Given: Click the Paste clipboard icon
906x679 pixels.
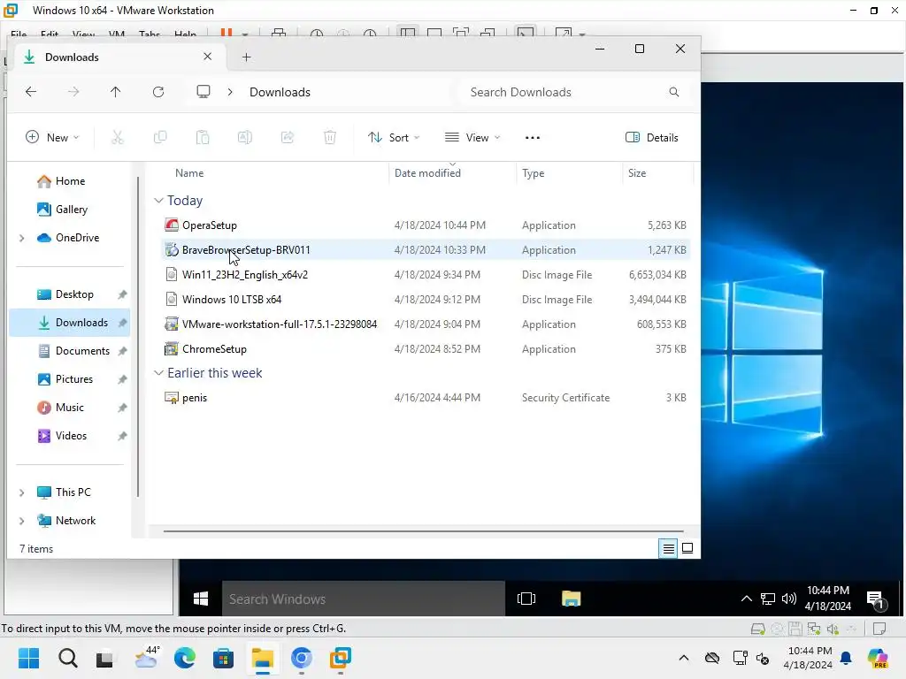Looking at the screenshot, I should pos(203,137).
